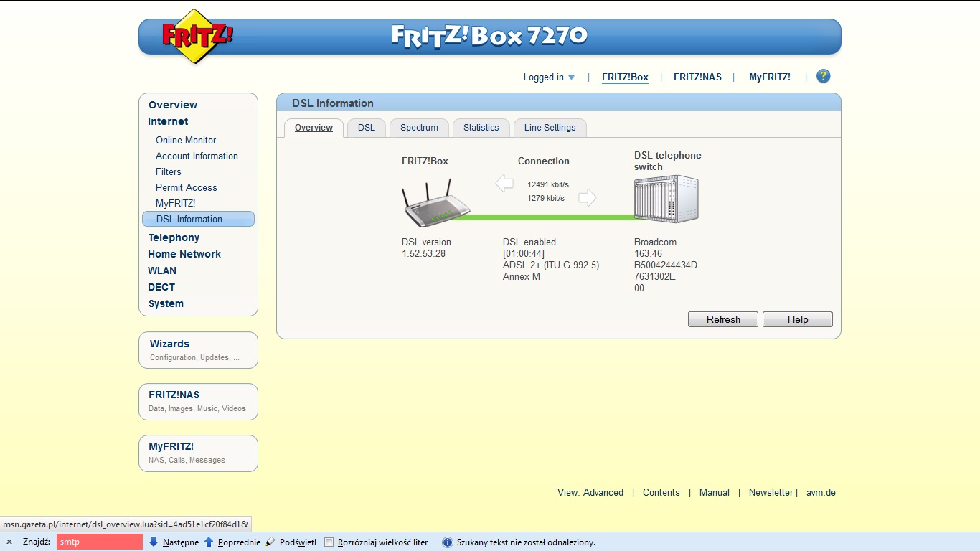
Task: Close the find bar with the X
Action: pyautogui.click(x=9, y=542)
